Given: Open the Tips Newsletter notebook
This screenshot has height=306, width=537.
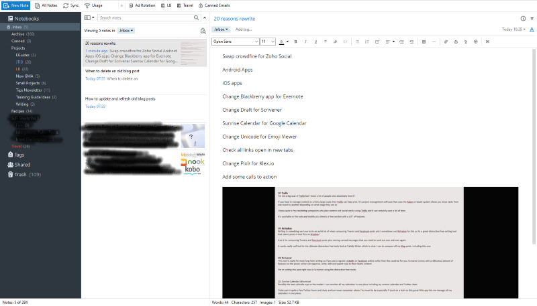Looking at the screenshot, I should [x=33, y=90].
